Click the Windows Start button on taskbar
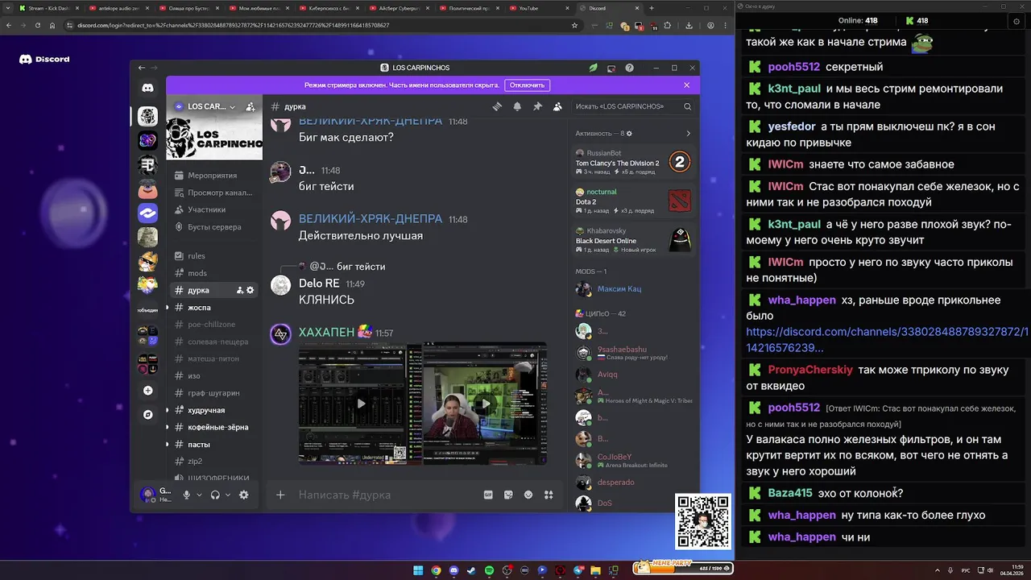 pyautogui.click(x=418, y=570)
